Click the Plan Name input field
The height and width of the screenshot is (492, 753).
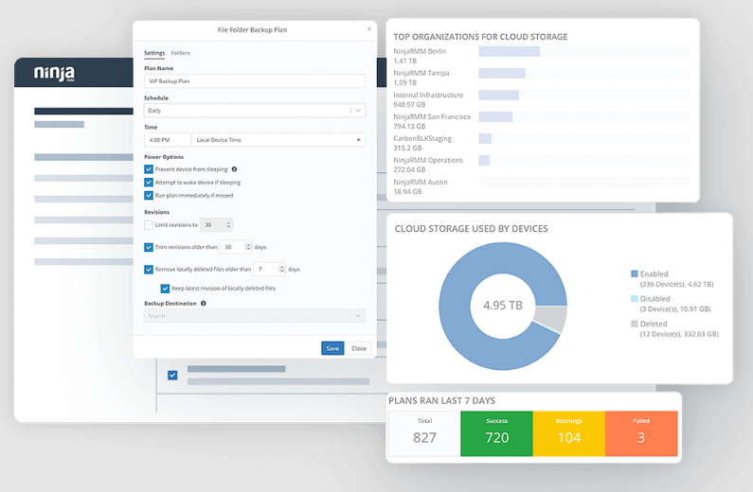click(255, 81)
